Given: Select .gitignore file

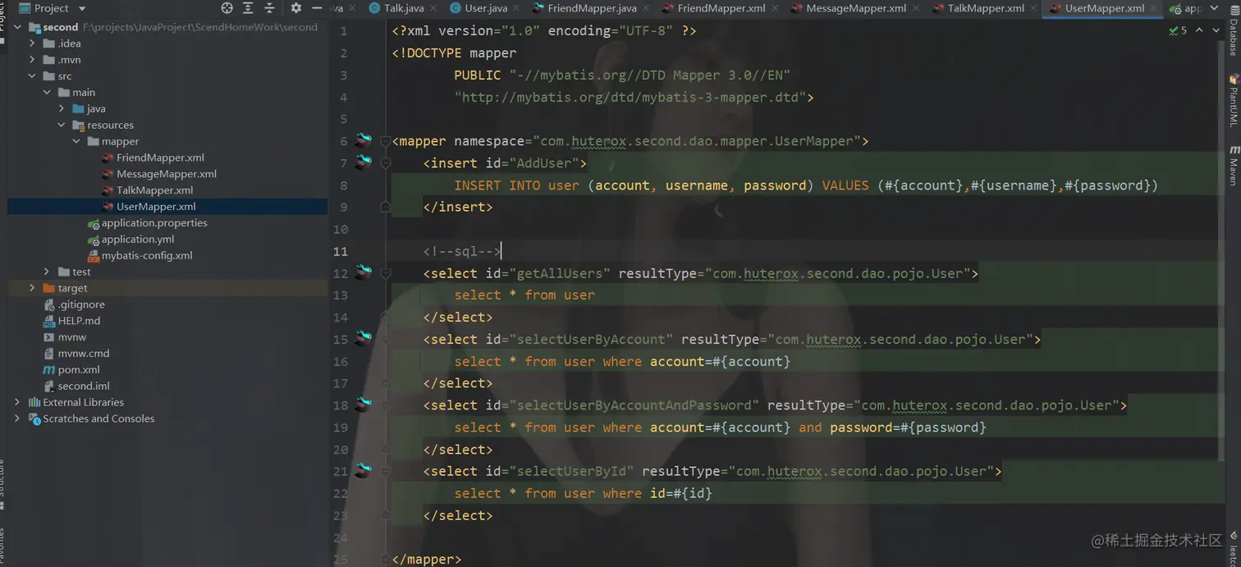Looking at the screenshot, I should [81, 304].
